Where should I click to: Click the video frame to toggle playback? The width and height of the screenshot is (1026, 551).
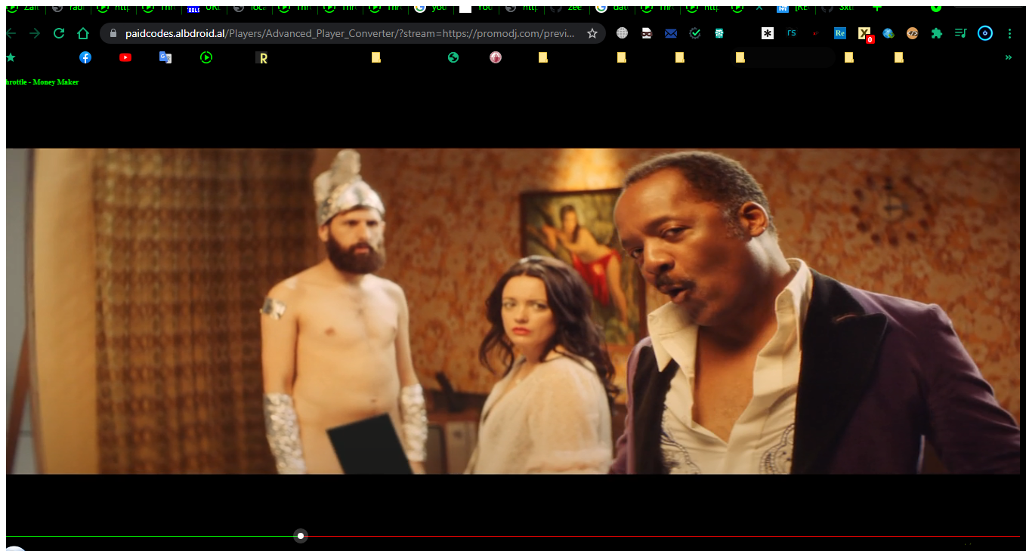click(513, 311)
